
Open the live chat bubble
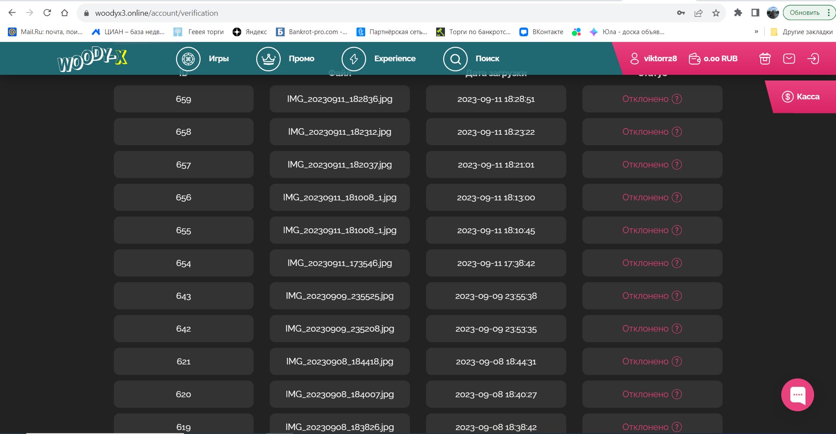tap(797, 395)
